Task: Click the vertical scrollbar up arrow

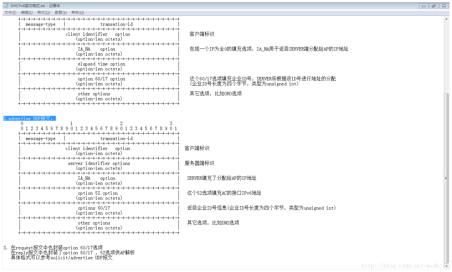Action: (x=446, y=19)
